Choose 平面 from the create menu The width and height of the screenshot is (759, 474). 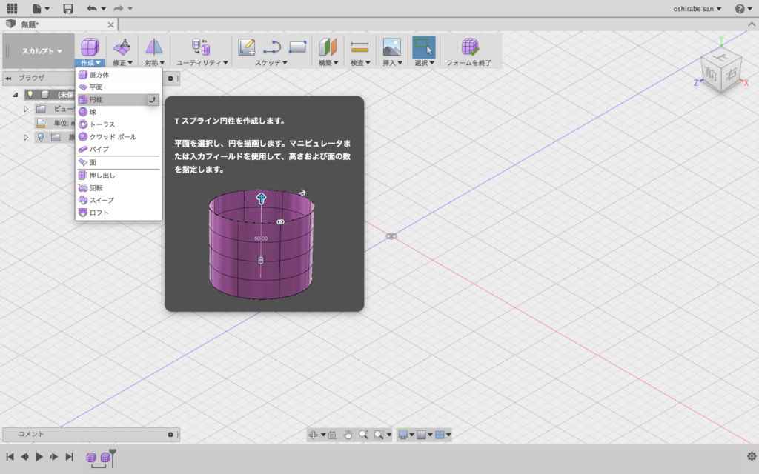click(x=119, y=87)
